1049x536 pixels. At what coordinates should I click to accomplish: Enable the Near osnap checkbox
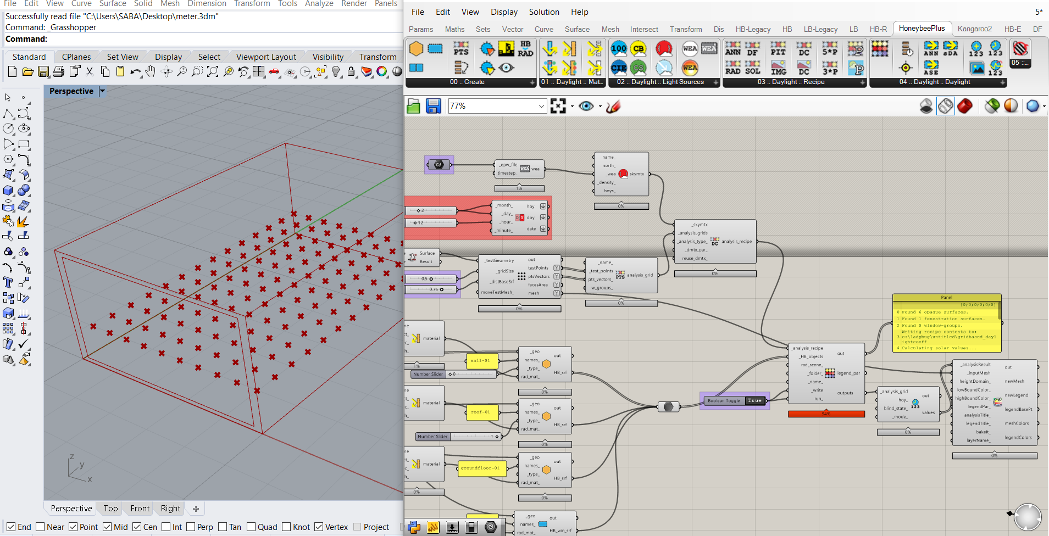click(40, 527)
